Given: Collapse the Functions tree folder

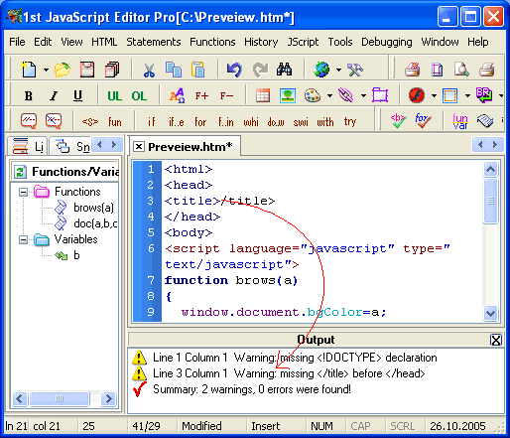Looking at the screenshot, I should (23, 192).
